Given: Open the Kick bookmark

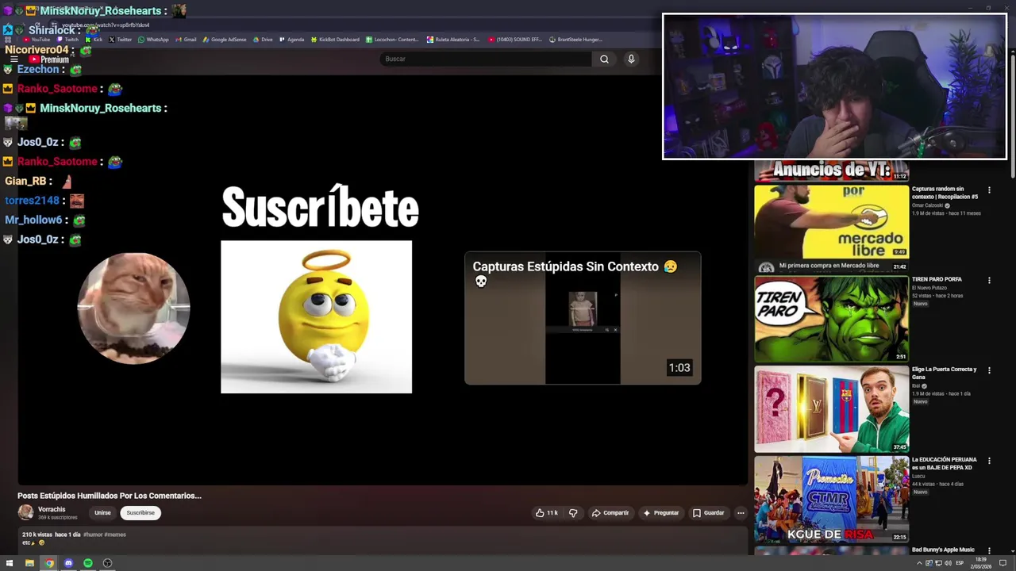Looking at the screenshot, I should 94,40.
